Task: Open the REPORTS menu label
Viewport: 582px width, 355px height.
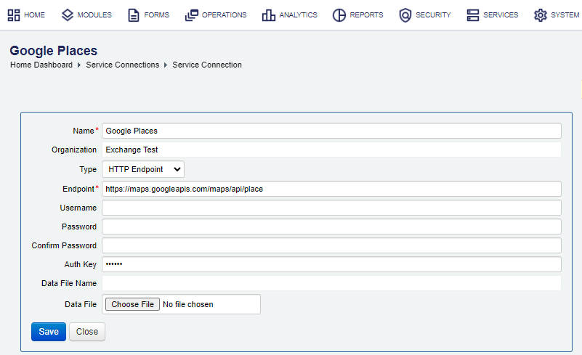Action: 366,15
